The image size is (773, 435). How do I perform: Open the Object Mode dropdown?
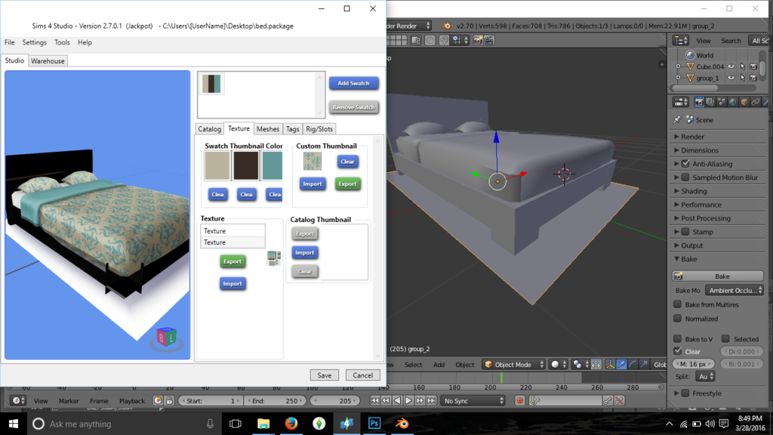pos(513,365)
